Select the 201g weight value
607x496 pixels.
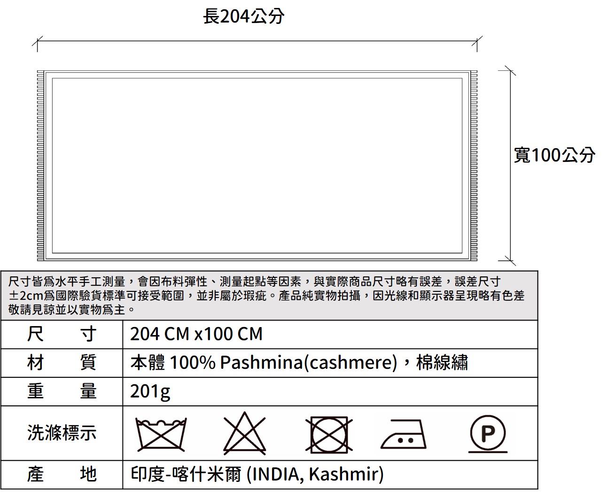(150, 391)
